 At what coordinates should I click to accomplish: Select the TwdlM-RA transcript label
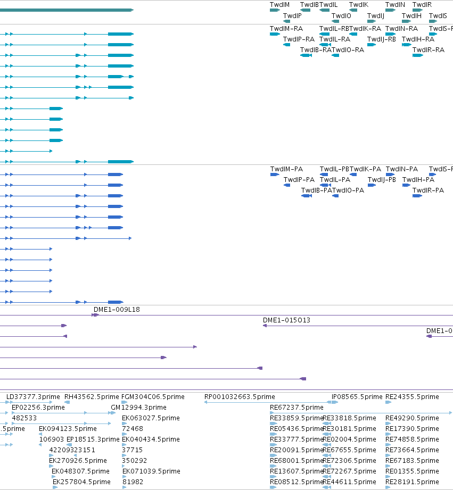point(286,28)
